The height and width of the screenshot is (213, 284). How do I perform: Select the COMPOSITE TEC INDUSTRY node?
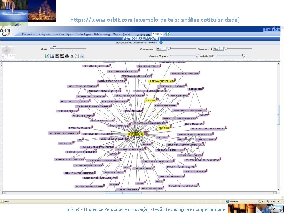pyautogui.click(x=157, y=161)
